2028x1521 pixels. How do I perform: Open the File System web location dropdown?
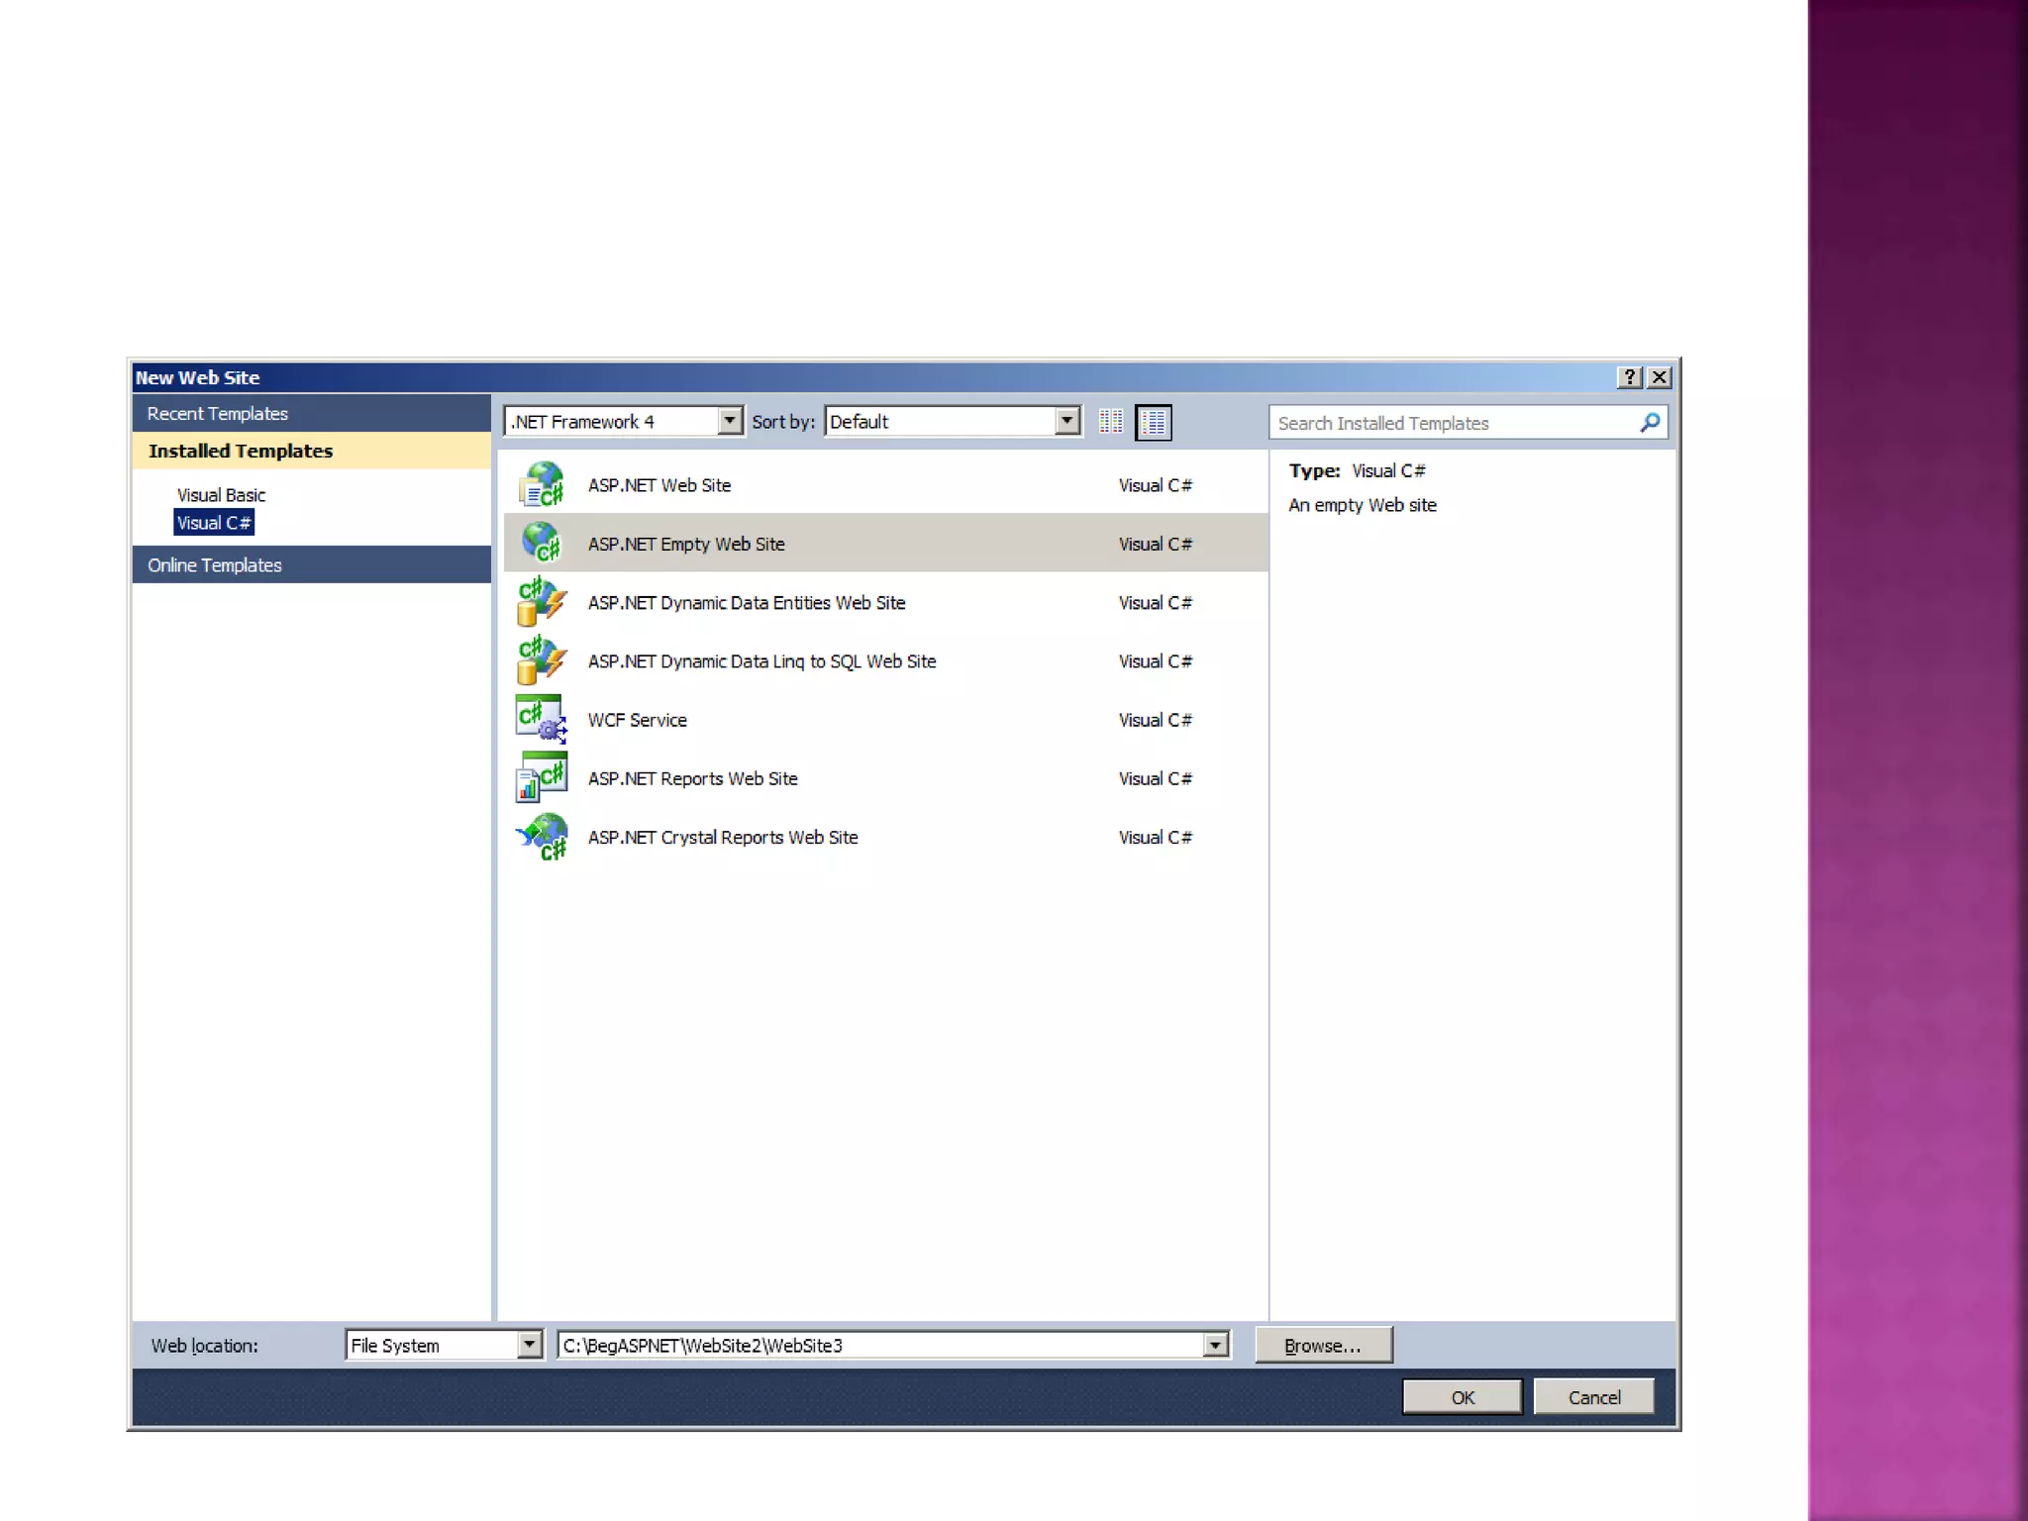[530, 1345]
